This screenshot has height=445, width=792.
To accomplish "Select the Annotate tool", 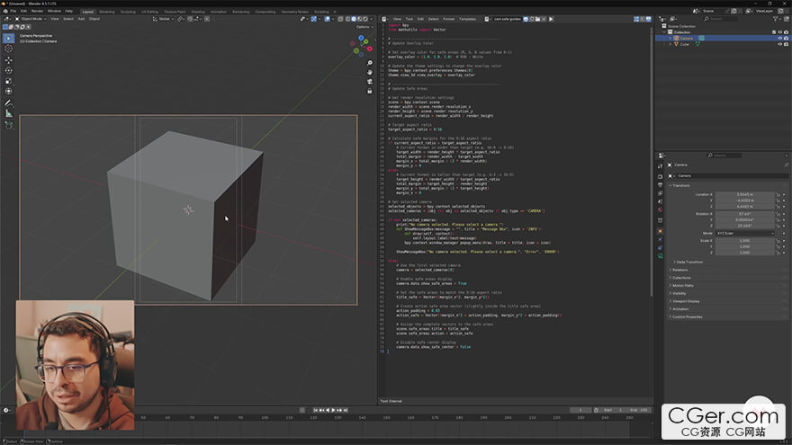I will [x=8, y=102].
